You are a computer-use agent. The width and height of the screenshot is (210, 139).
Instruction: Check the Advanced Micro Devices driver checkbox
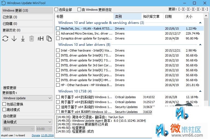(x=58, y=33)
